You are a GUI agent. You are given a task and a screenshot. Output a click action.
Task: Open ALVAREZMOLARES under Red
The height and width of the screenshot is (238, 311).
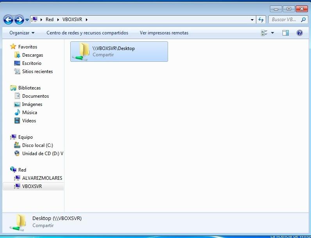tap(42, 178)
